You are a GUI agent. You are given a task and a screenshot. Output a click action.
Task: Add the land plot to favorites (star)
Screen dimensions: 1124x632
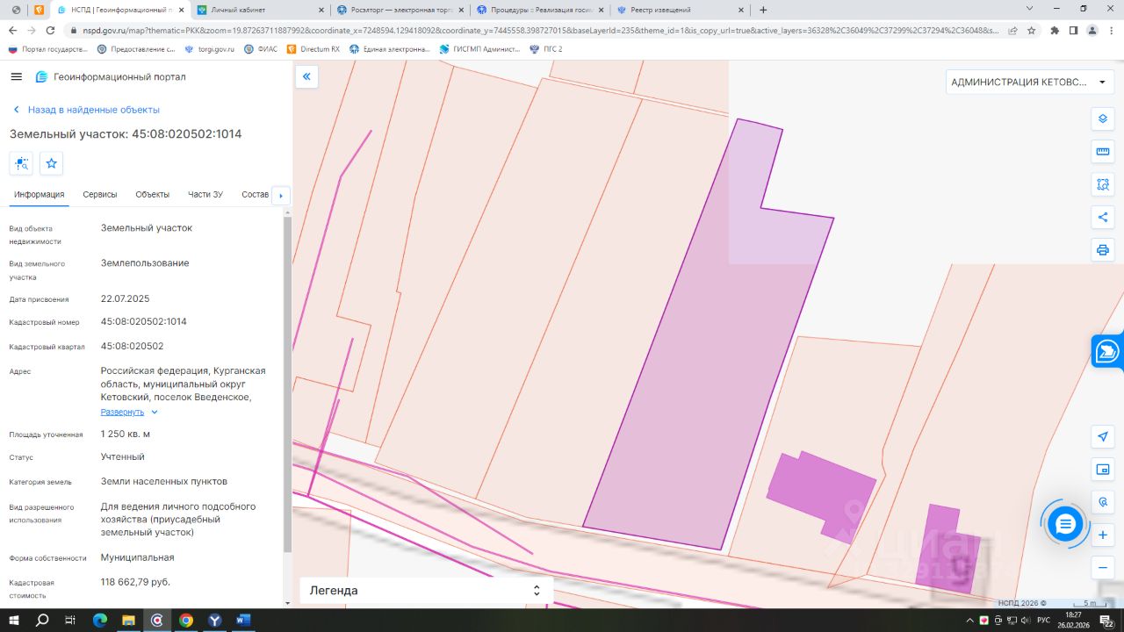51,163
